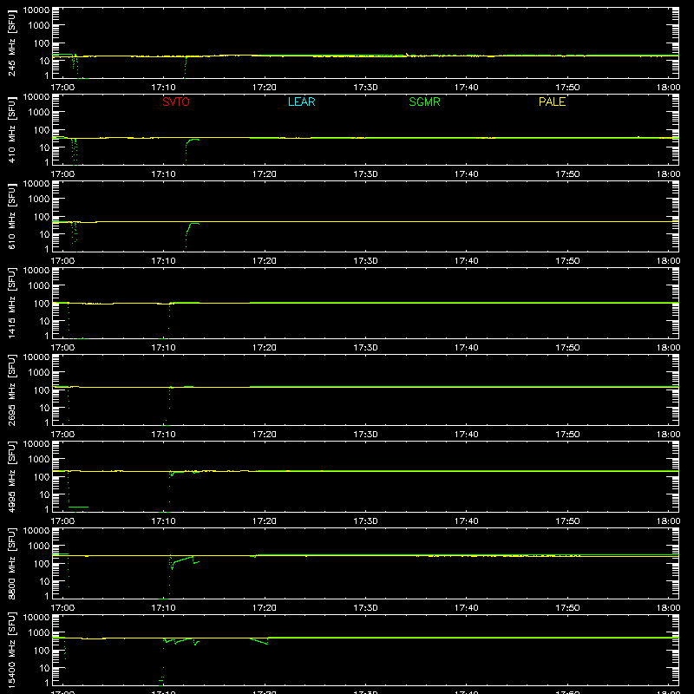Click 18:00 label under the 245 MHz plot
The height and width of the screenshot is (694, 694).
click(668, 88)
